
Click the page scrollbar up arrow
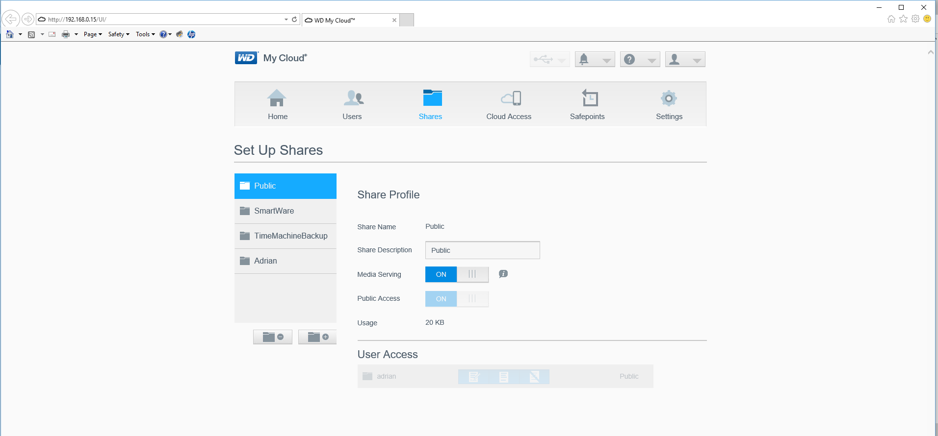tap(931, 52)
